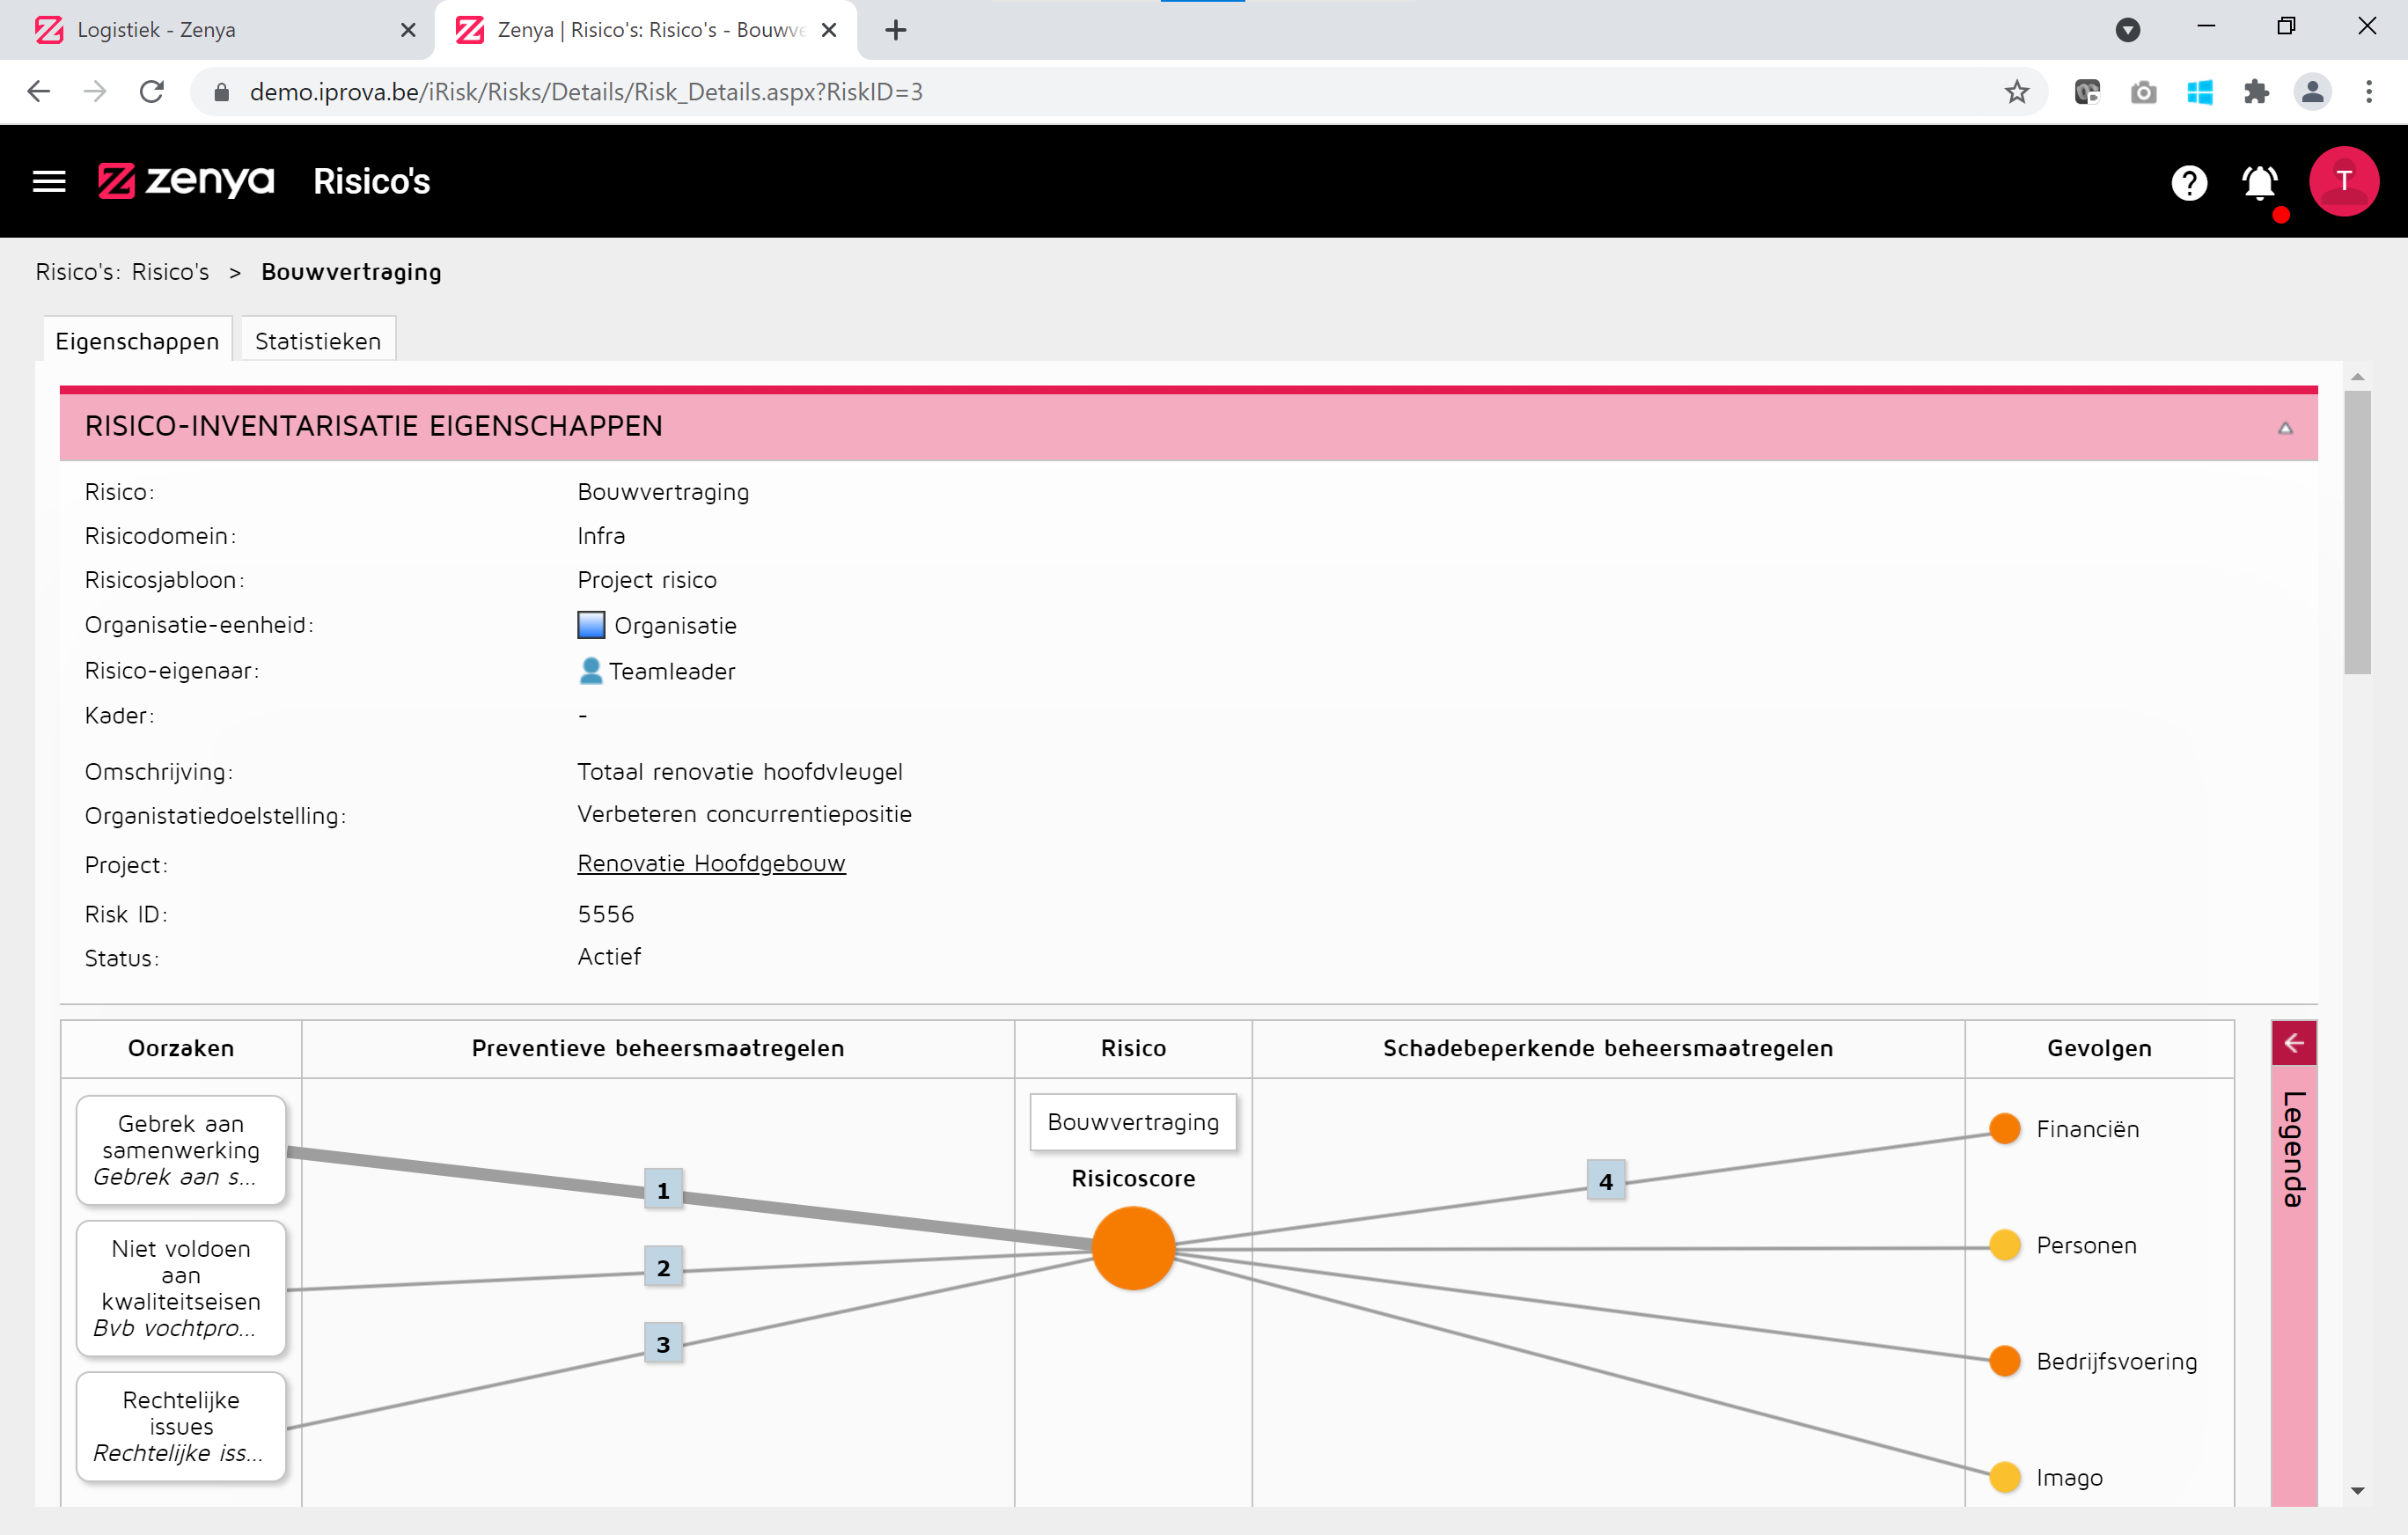Image resolution: width=2408 pixels, height=1535 pixels.
Task: Click the Zenya logo
Action: tap(186, 181)
